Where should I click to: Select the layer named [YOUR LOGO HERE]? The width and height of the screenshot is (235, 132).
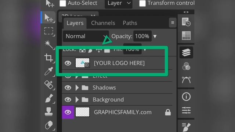pos(119,63)
